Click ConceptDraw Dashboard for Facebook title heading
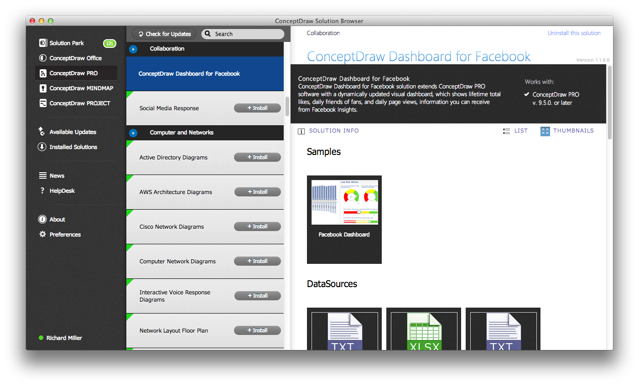 (419, 56)
